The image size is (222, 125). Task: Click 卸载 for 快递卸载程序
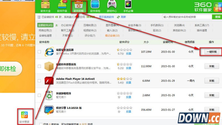point(212,95)
